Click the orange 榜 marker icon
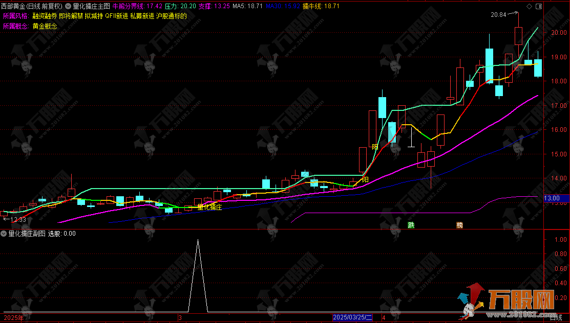Viewport: 570px width, 323px height. coord(459,225)
